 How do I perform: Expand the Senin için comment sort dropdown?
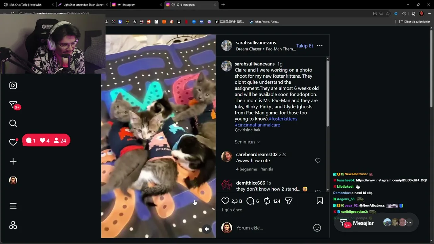point(248,142)
